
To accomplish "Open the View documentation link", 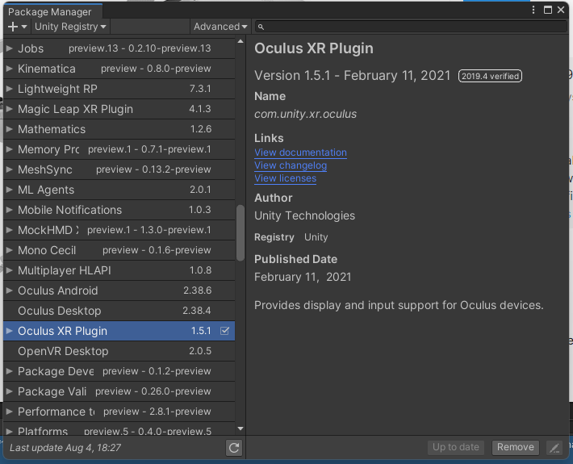I will [x=300, y=153].
